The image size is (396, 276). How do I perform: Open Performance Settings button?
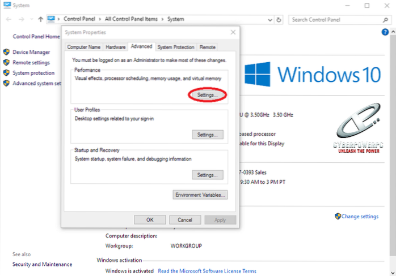coord(207,96)
